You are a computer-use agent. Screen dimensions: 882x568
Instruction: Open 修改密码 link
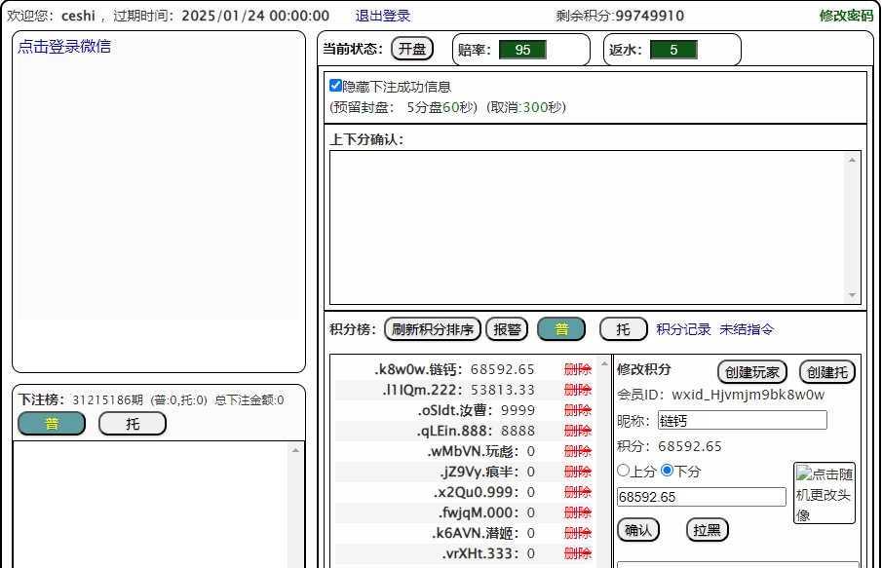coord(846,16)
